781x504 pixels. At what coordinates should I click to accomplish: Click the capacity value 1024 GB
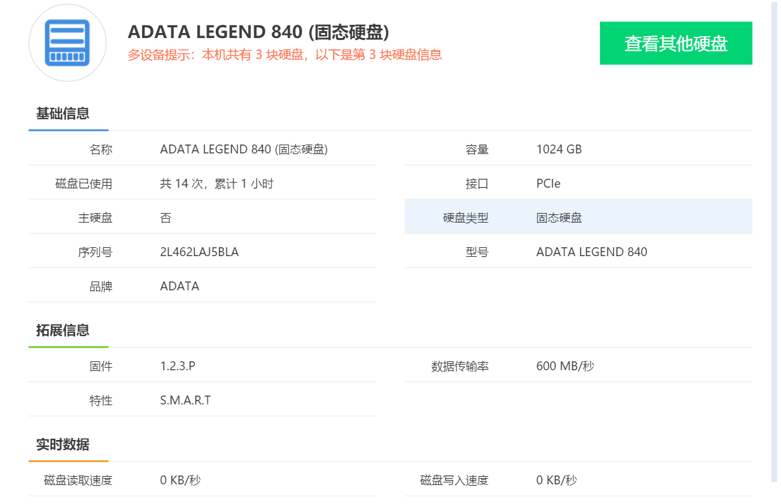click(x=559, y=150)
